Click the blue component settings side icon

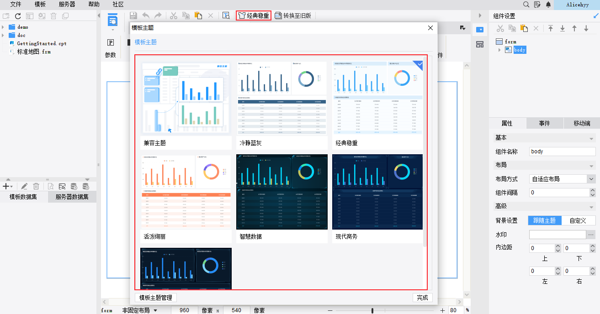click(x=480, y=30)
